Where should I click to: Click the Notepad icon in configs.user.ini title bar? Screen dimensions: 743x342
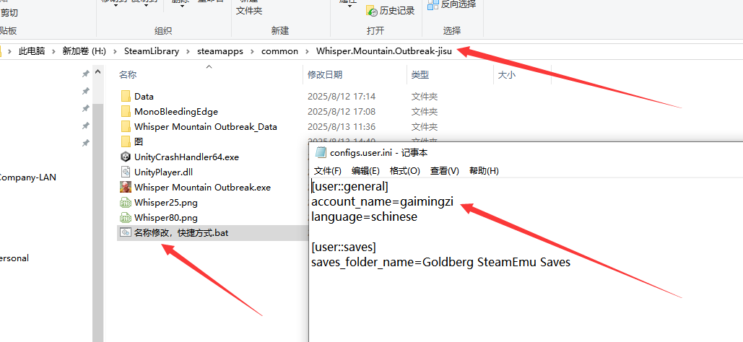point(321,152)
